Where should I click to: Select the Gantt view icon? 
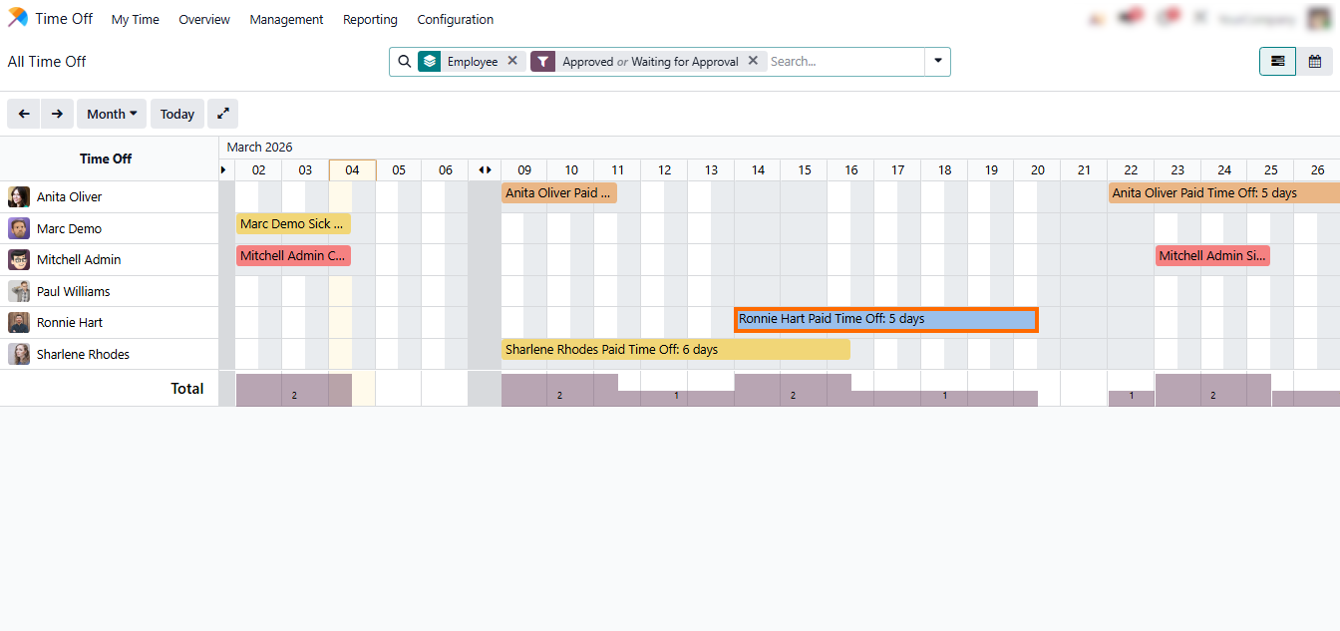tap(1277, 62)
